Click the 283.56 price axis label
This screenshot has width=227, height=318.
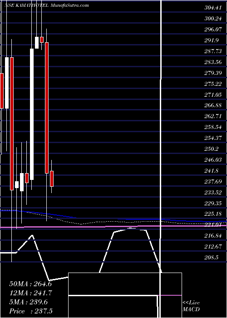[213, 62]
